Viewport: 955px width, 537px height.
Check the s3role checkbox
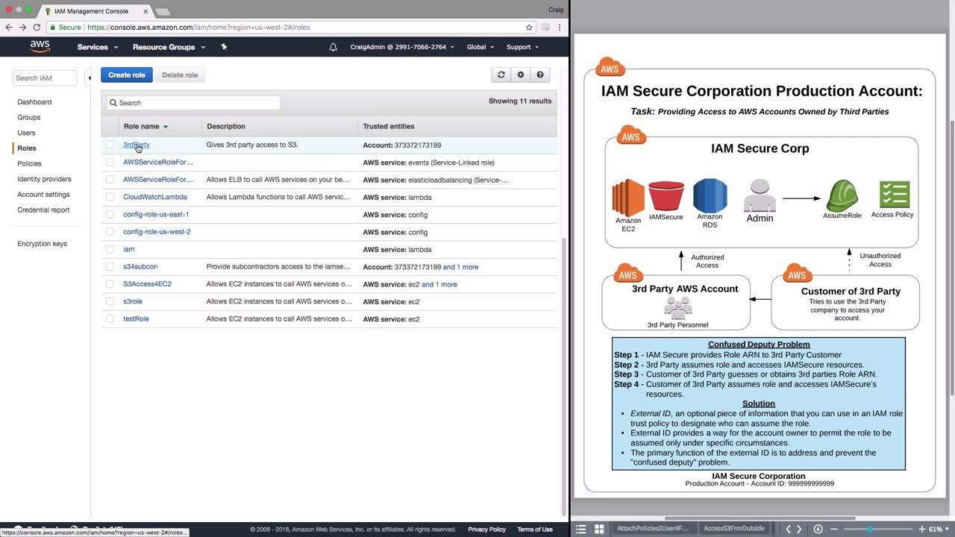[x=110, y=301]
